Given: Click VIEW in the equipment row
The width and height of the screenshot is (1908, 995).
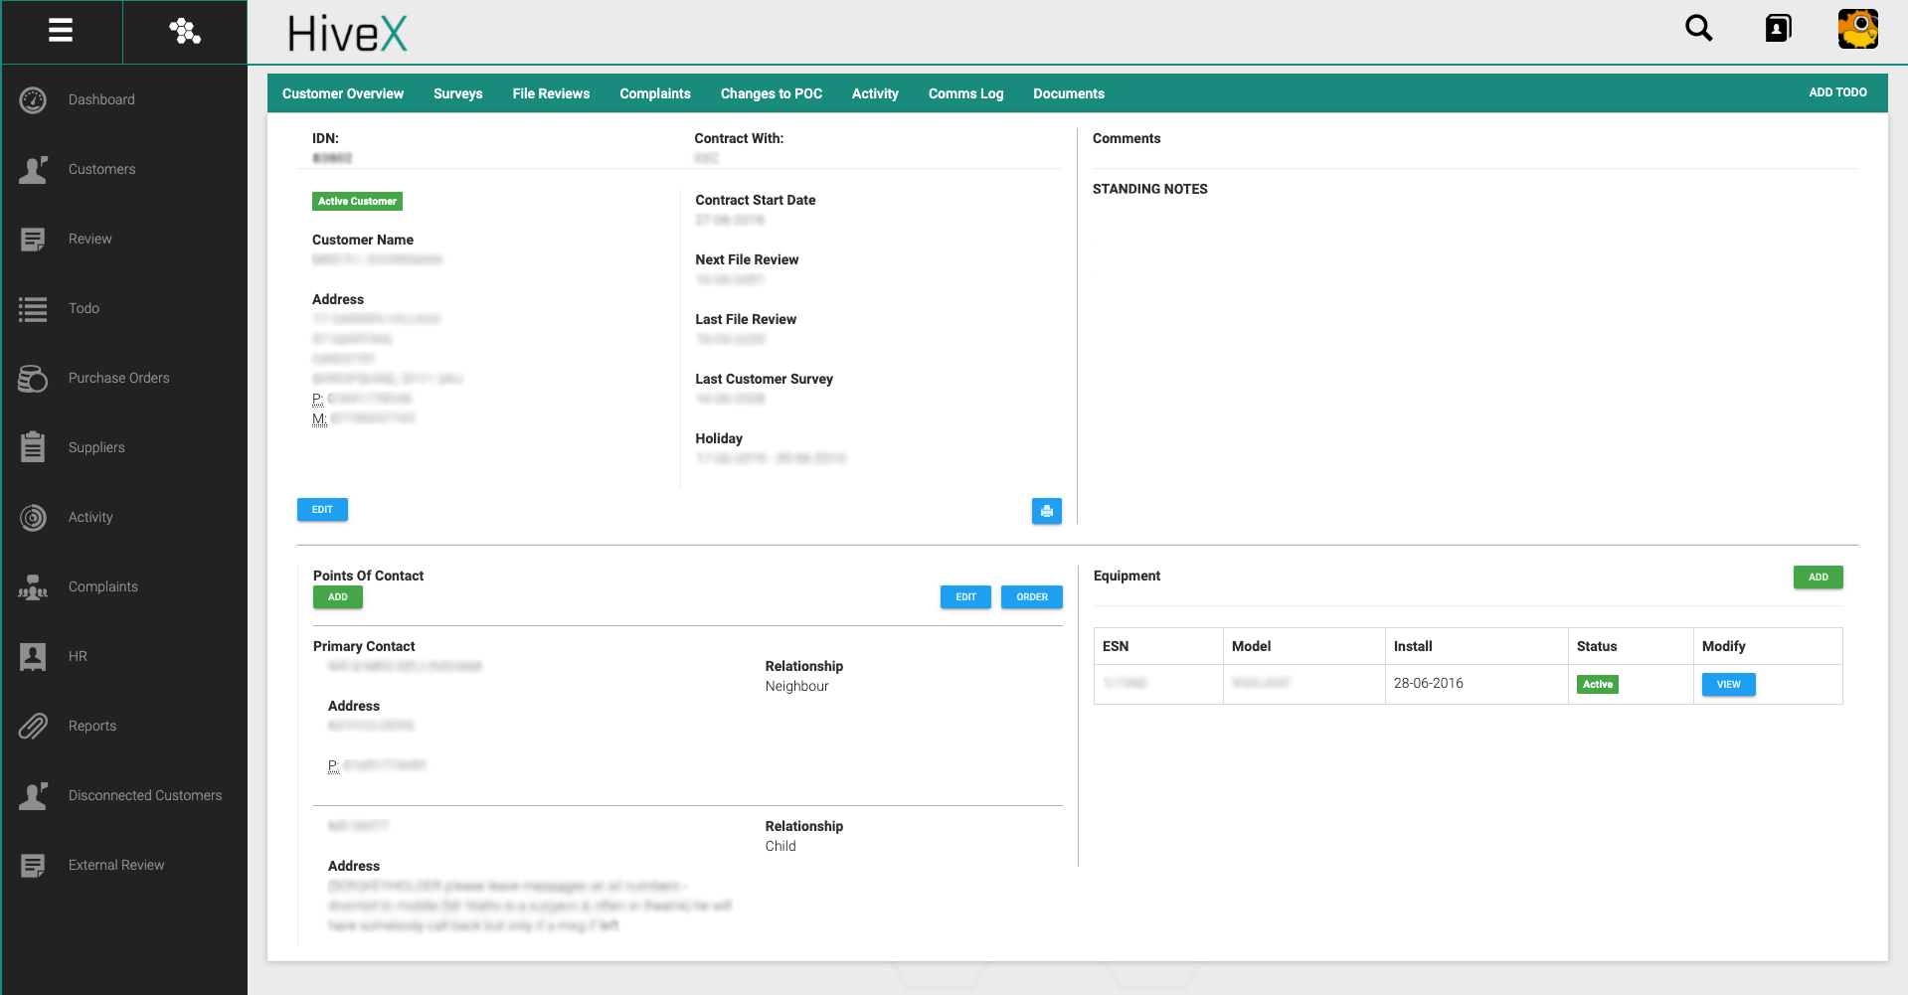Looking at the screenshot, I should click(1728, 685).
